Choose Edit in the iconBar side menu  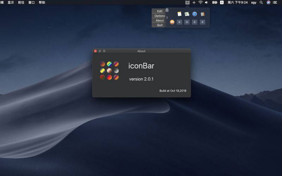click(159, 11)
